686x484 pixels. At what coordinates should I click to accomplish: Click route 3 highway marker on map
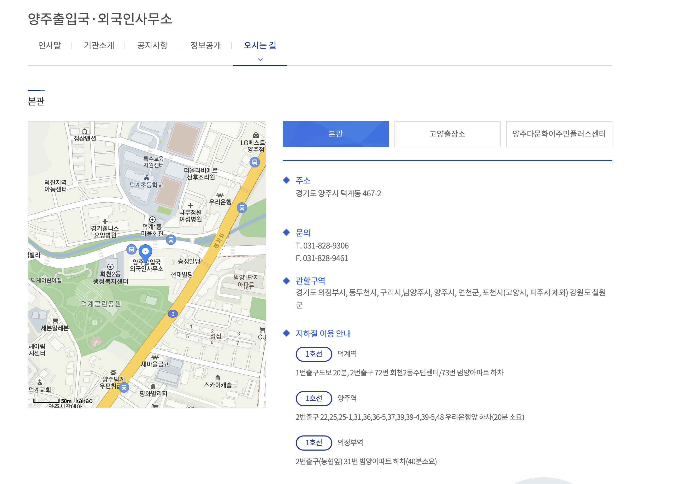click(173, 314)
